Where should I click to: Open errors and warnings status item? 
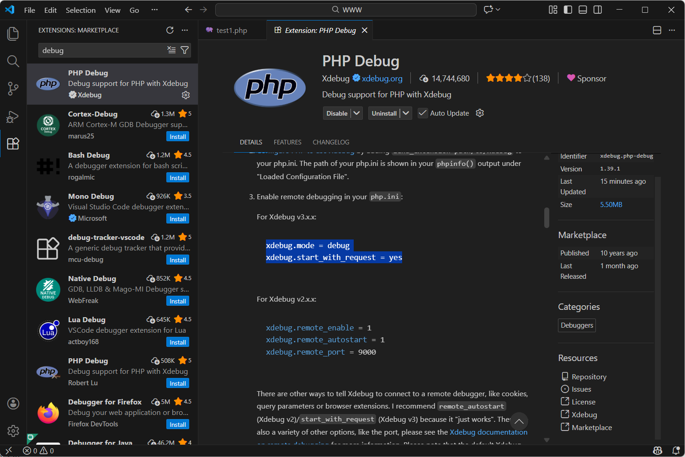click(x=38, y=451)
